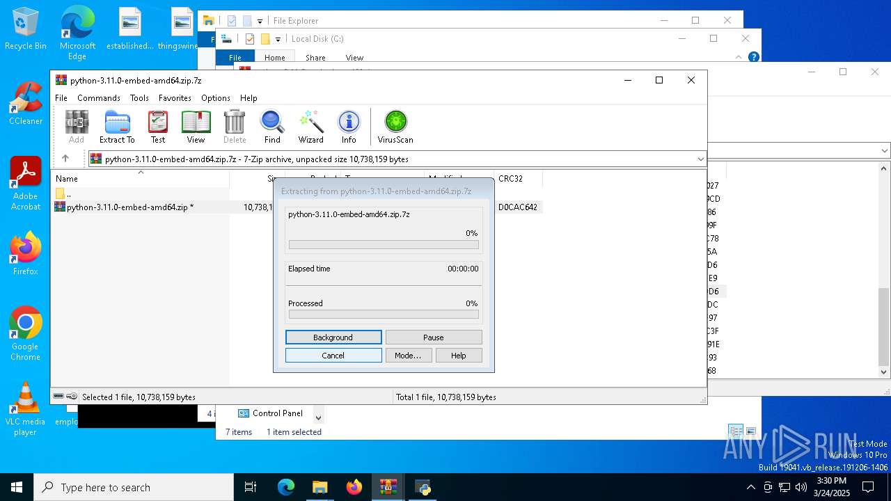Image resolution: width=891 pixels, height=501 pixels.
Task: Click the Type here to search box
Action: pyautogui.click(x=134, y=487)
